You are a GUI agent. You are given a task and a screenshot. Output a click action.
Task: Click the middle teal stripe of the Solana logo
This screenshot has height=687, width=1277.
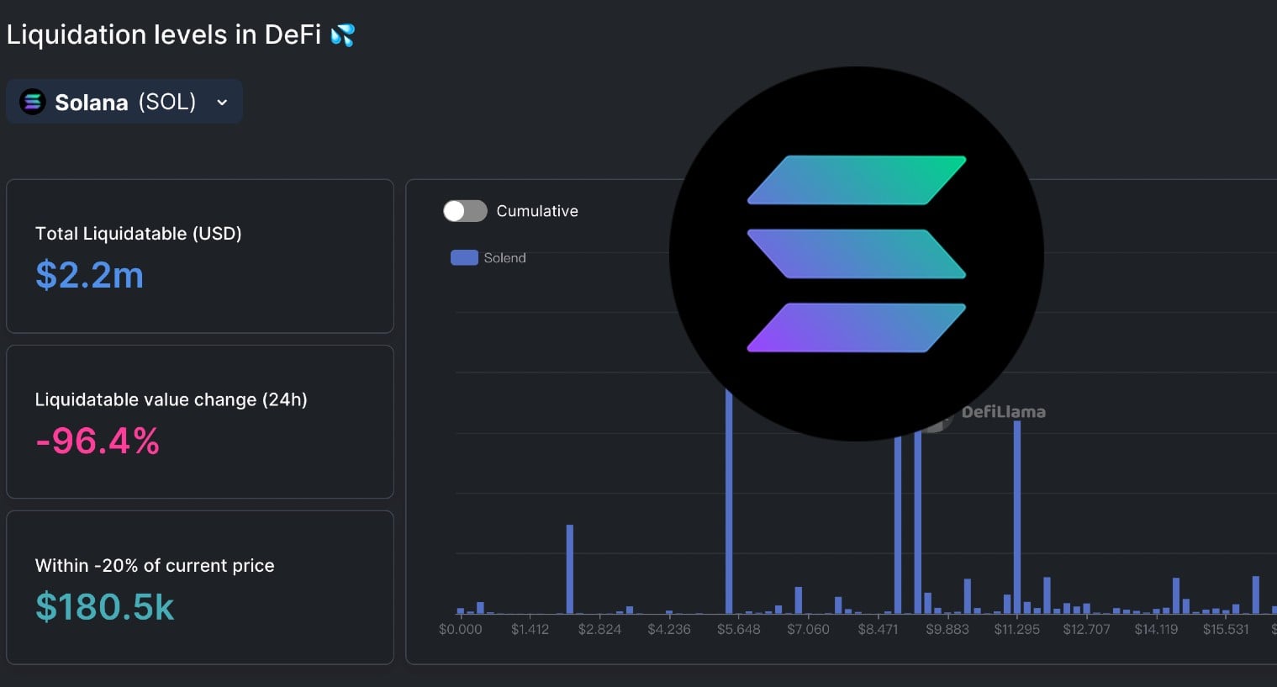(x=856, y=252)
